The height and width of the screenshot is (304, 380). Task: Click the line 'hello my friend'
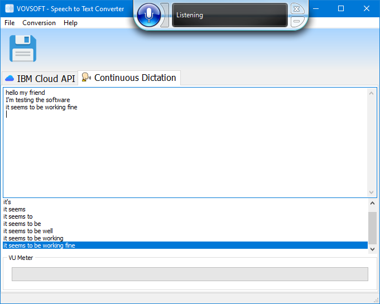(26, 93)
